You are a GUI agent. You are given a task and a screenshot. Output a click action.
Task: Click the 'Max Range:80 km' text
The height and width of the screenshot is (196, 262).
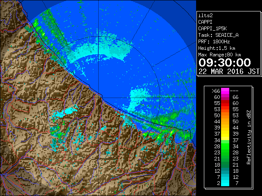(219, 55)
